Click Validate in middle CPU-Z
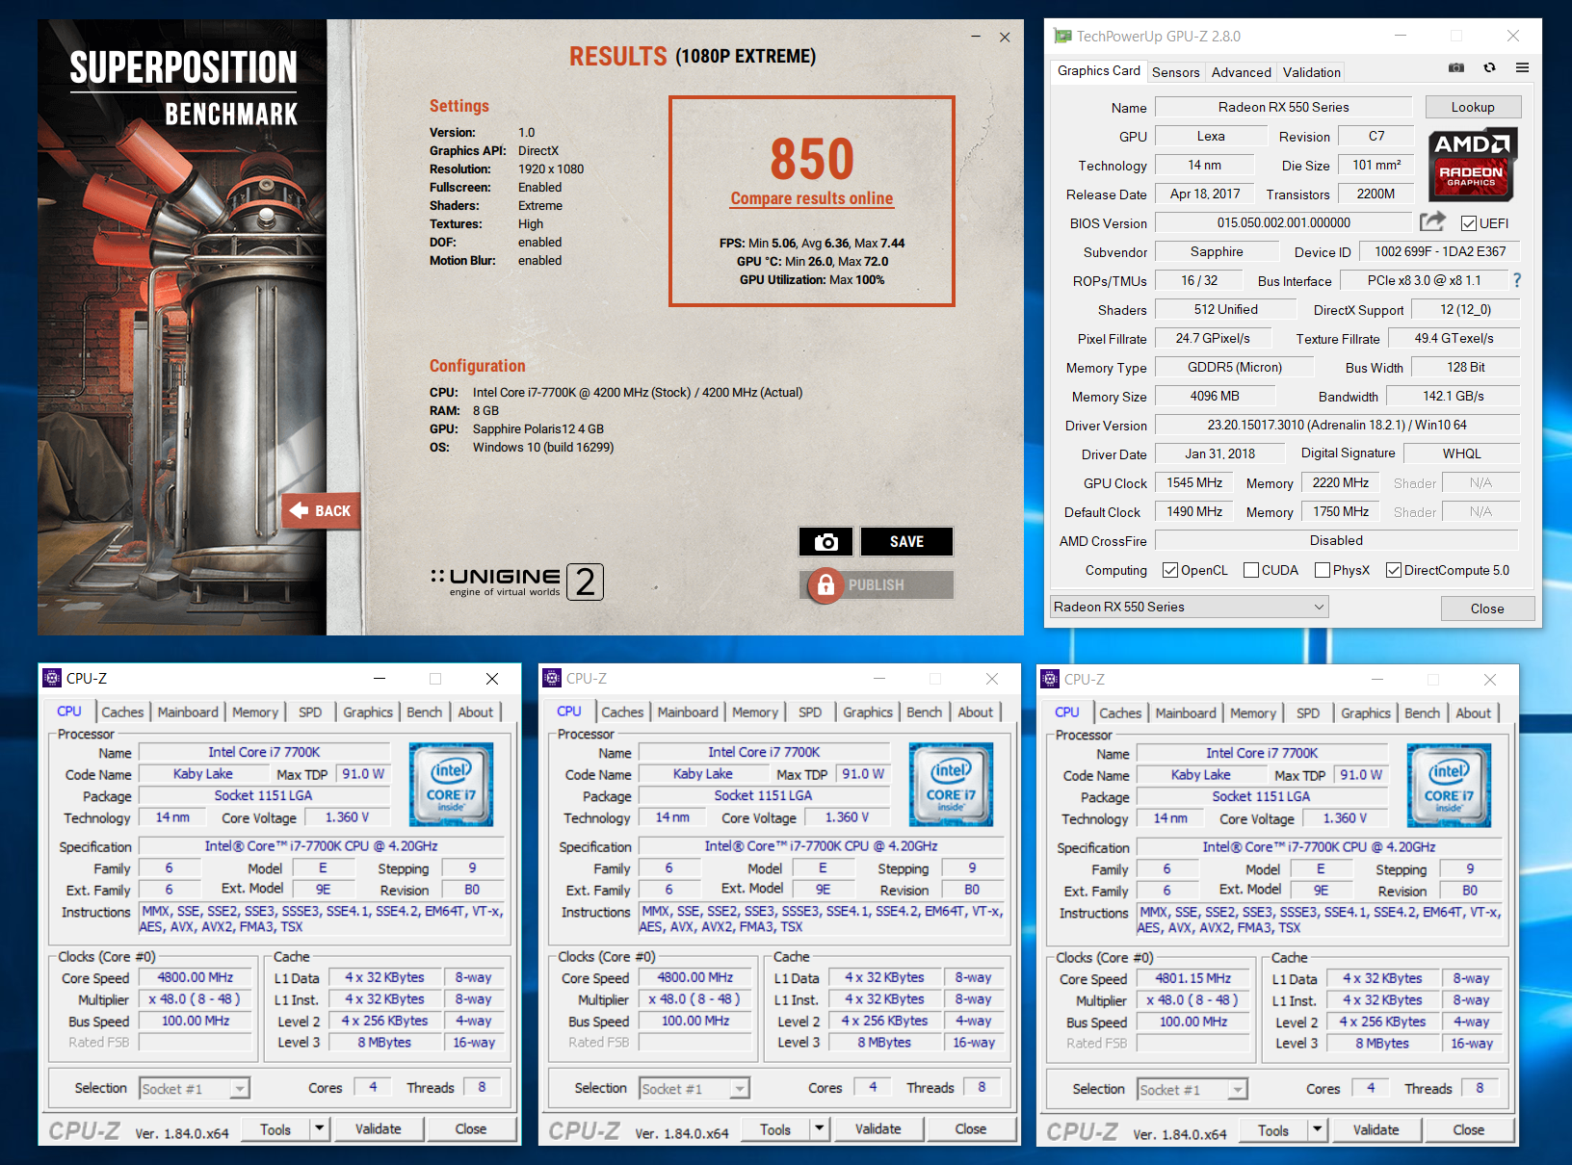Image resolution: width=1572 pixels, height=1165 pixels. pos(878,1129)
